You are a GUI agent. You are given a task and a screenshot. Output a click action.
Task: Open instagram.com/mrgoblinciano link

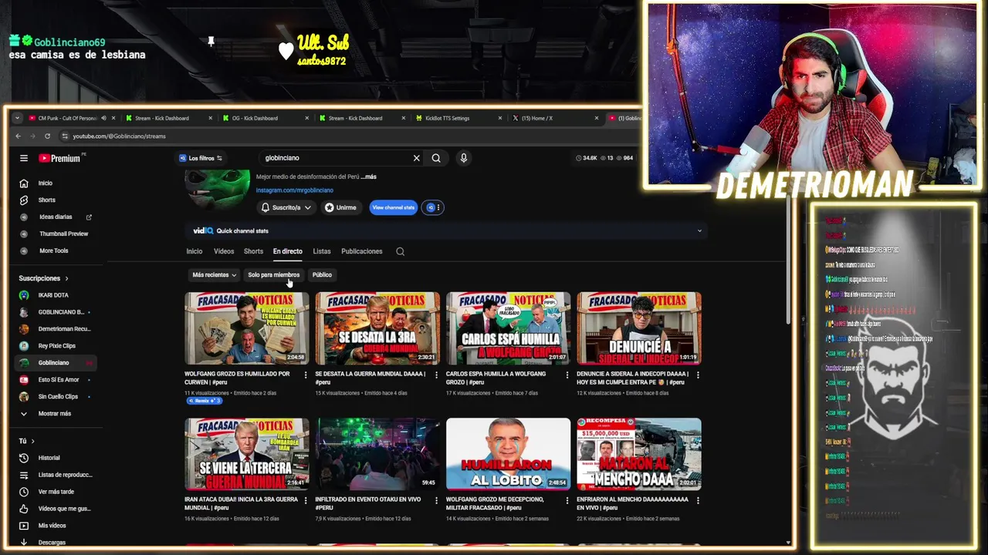click(x=295, y=190)
